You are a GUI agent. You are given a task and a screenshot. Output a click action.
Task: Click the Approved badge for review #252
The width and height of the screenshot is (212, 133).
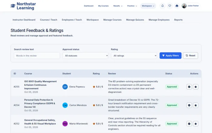pyautogui.click(x=172, y=124)
